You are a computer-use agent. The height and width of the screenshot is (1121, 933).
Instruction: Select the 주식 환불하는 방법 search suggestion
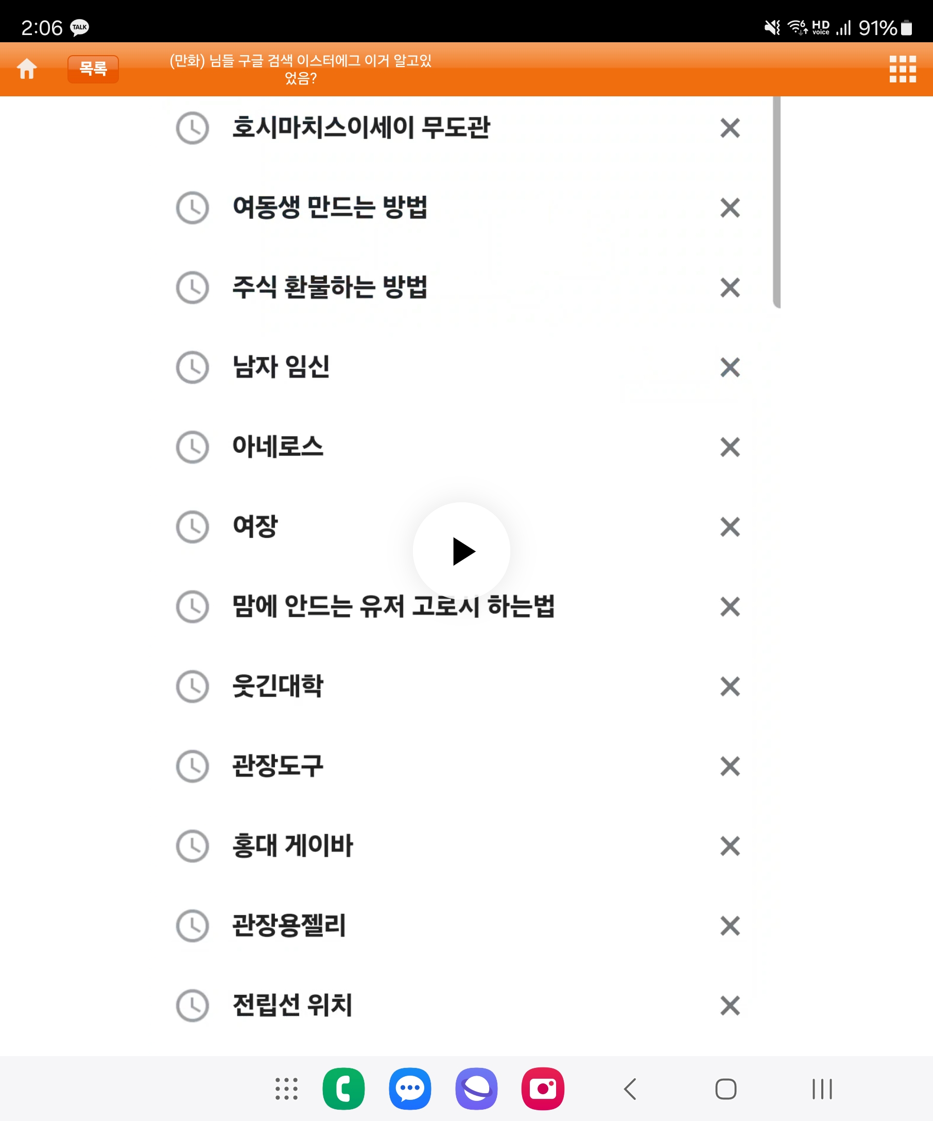[330, 287]
